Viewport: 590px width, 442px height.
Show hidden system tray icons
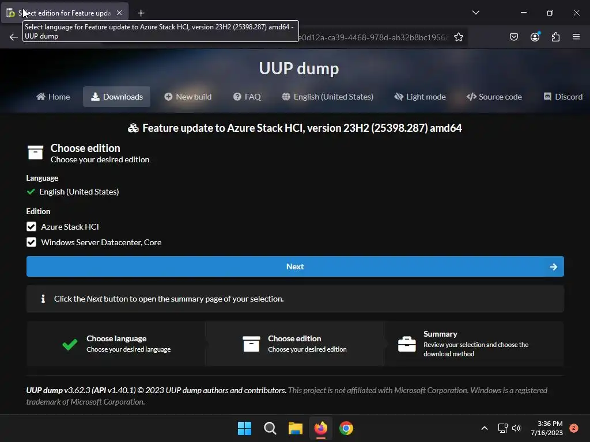click(484, 428)
